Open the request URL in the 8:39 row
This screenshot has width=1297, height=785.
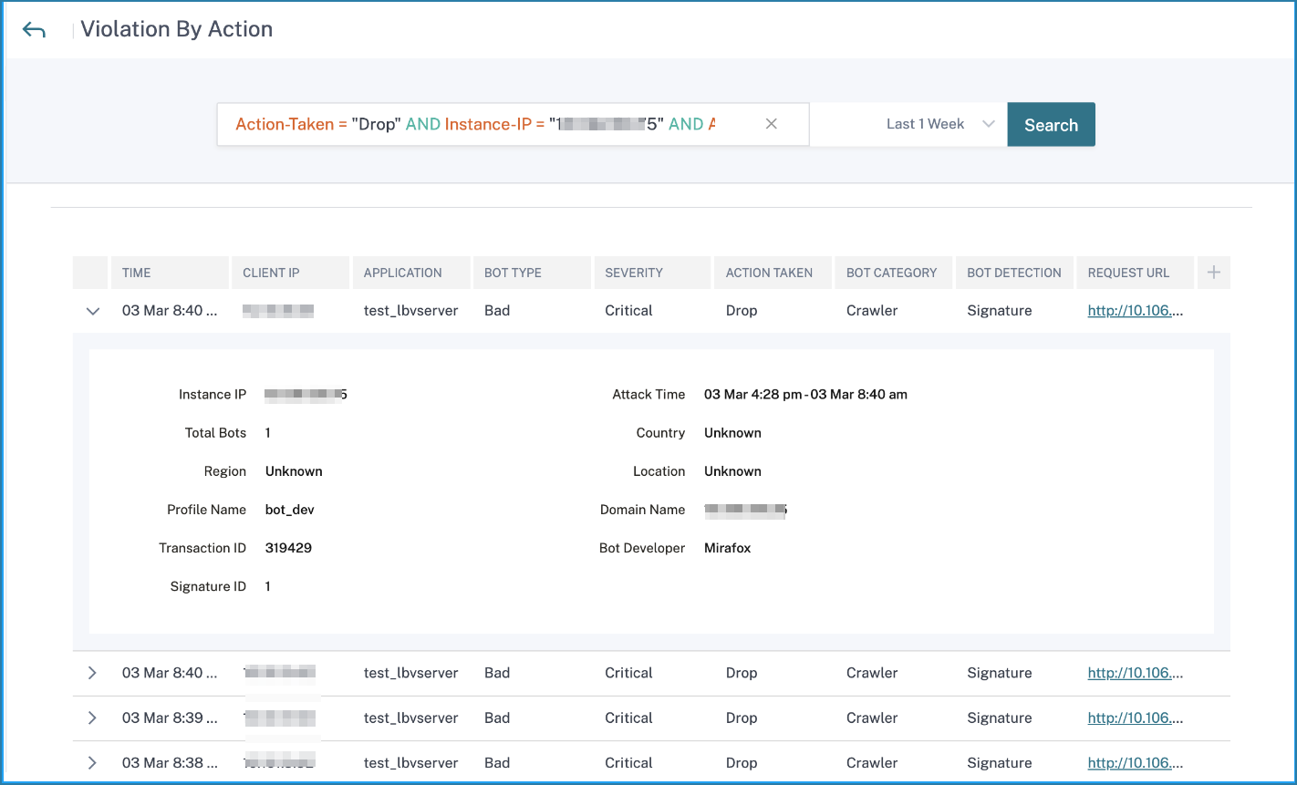1136,718
